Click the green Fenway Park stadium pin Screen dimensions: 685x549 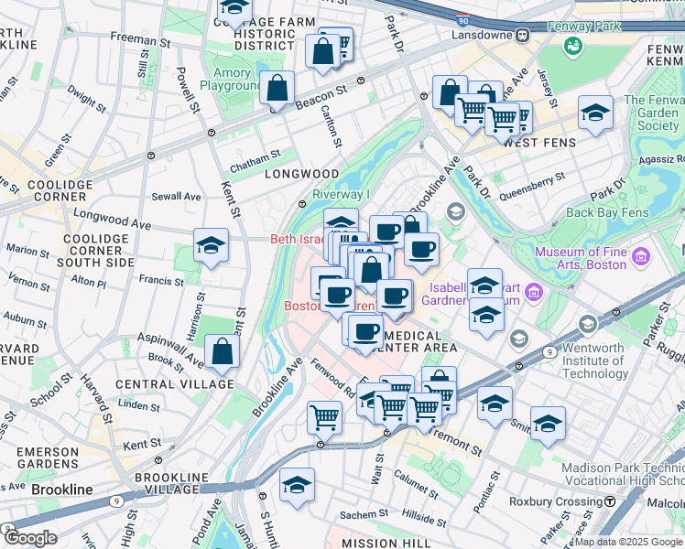coord(572,47)
